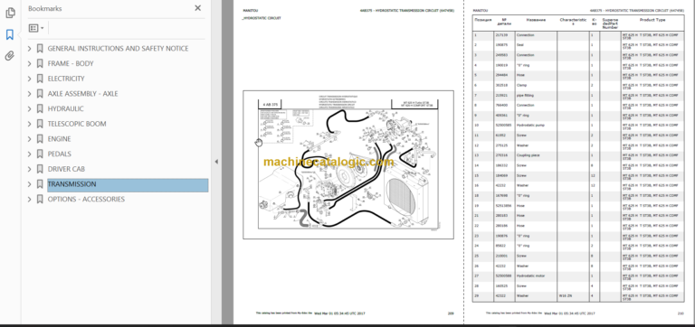Close the Bookmarks panel with X
This screenshot has width=695, height=327.
pyautogui.click(x=197, y=8)
